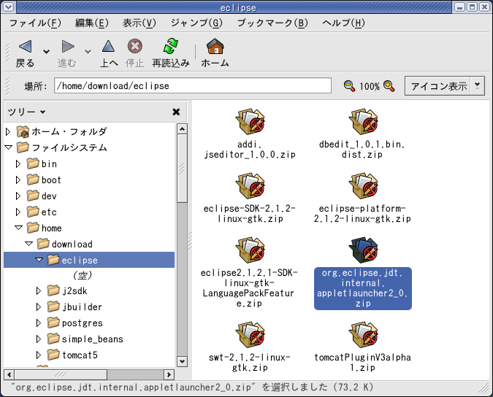The image size is (493, 397).
Task: Click the tomcat5 folder icon in tree
Action: (53, 355)
